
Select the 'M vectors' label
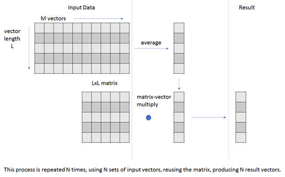53,18
